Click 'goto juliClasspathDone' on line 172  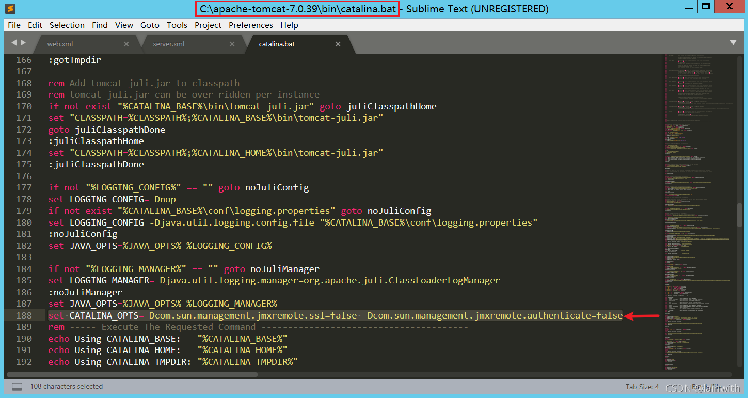pos(107,130)
